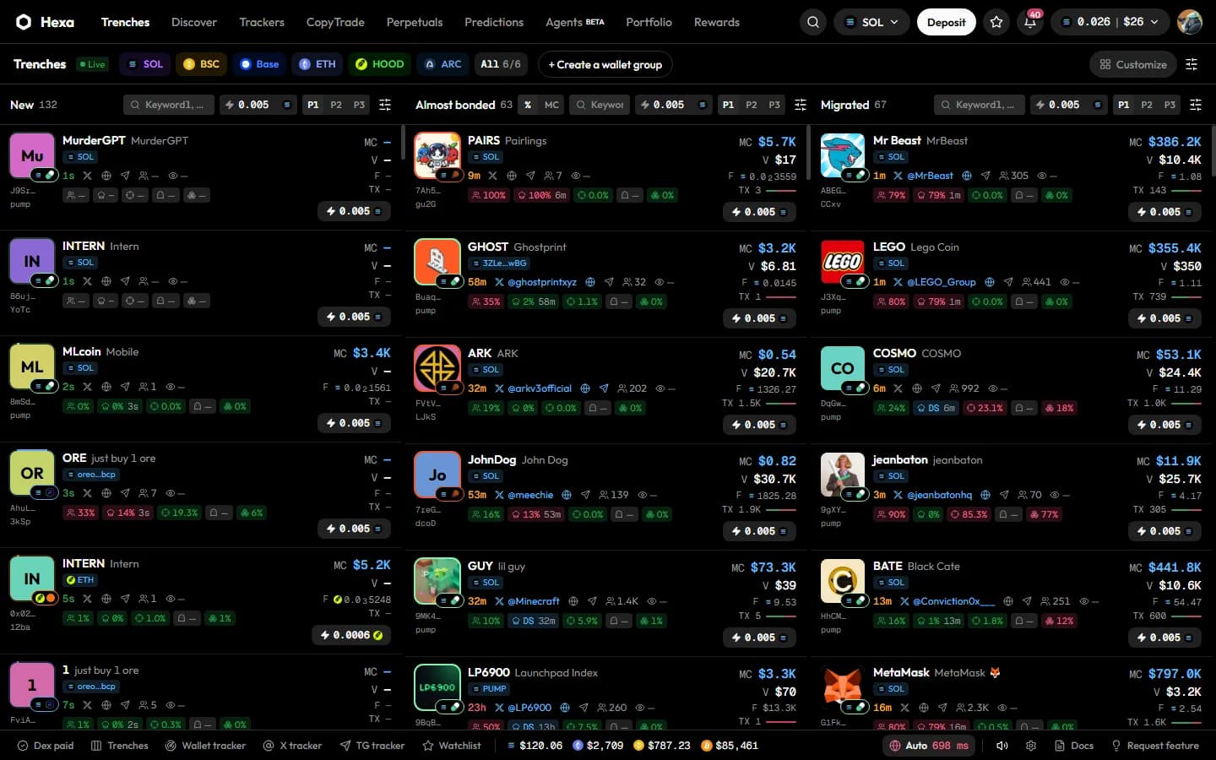Screen dimensions: 1216x760
Task: Open quick-buy currency dropdown in New column
Action: coord(287,105)
